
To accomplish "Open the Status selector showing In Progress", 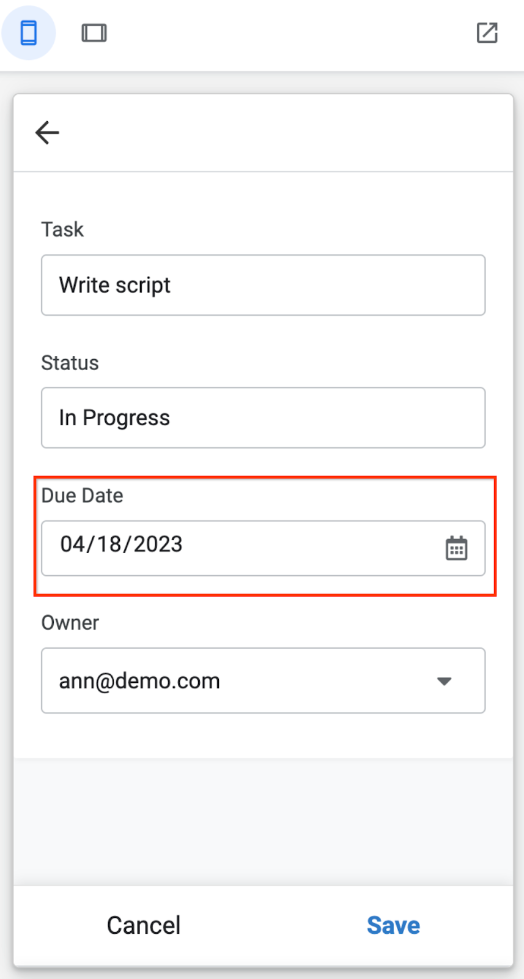I will coord(263,418).
